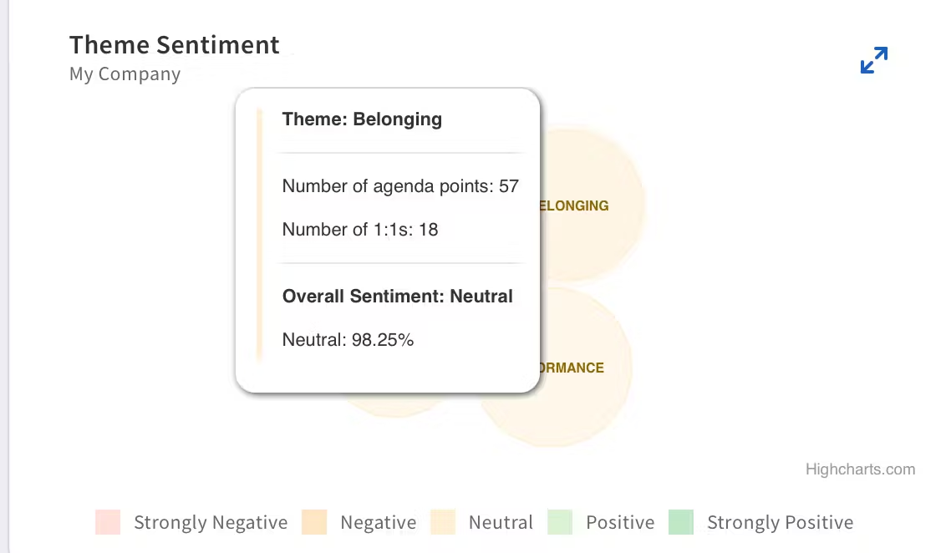Click the Theme: Belonging tooltip heading
This screenshot has height=553, width=941.
click(x=362, y=119)
